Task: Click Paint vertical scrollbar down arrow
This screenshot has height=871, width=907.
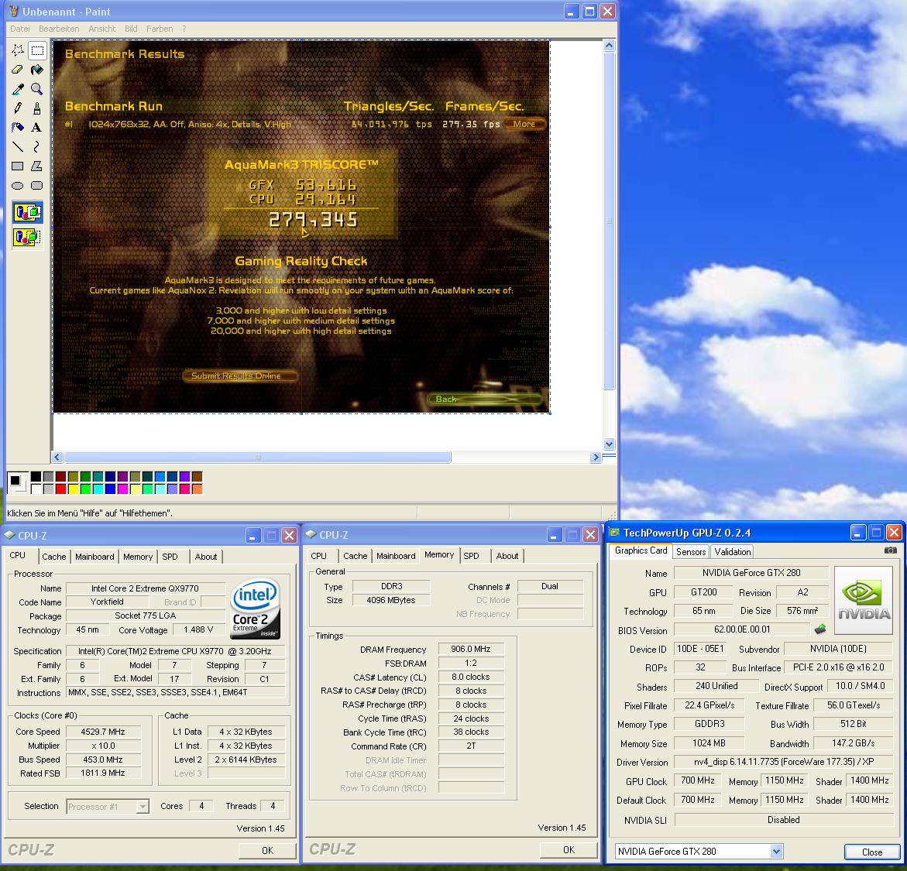Action: tap(609, 444)
